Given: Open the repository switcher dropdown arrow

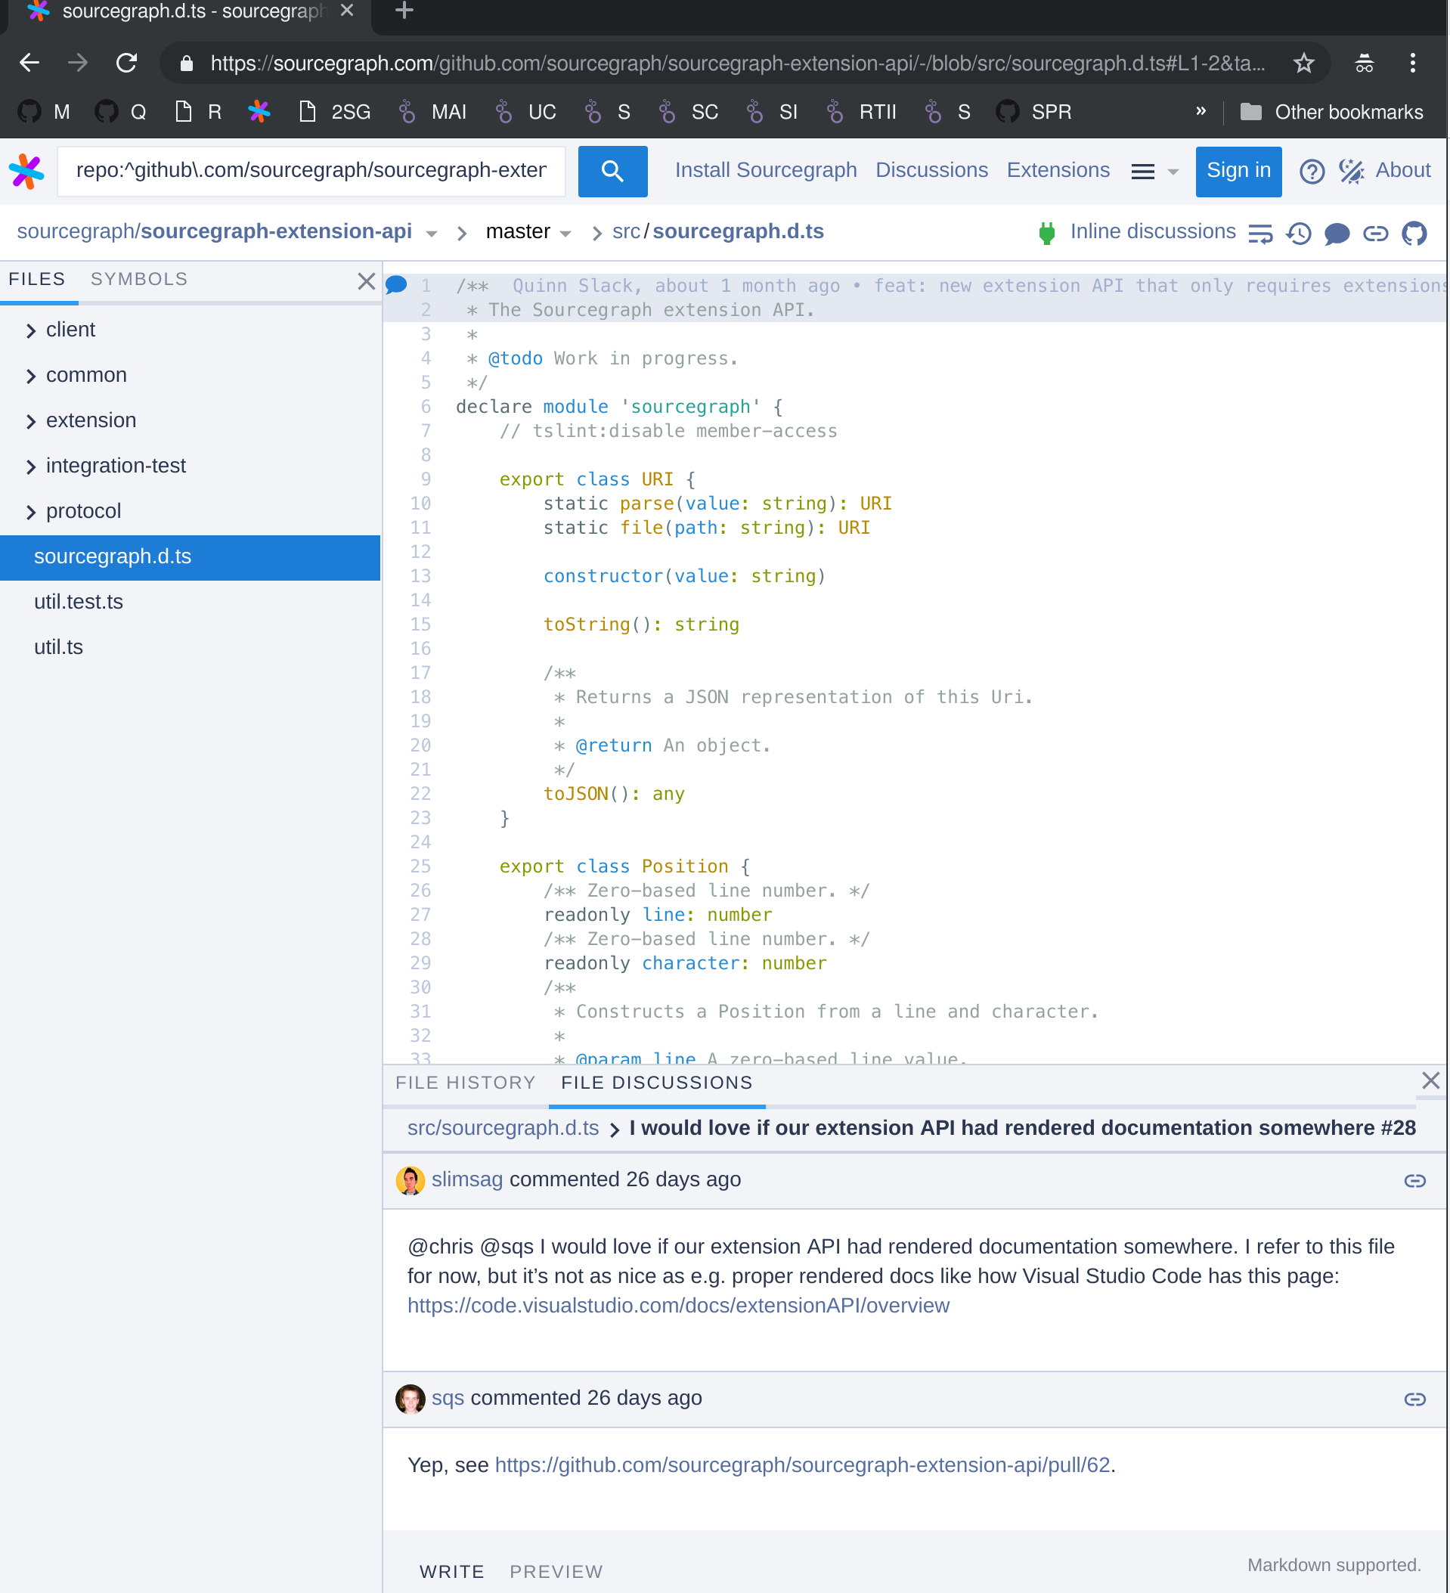Looking at the screenshot, I should tap(432, 234).
